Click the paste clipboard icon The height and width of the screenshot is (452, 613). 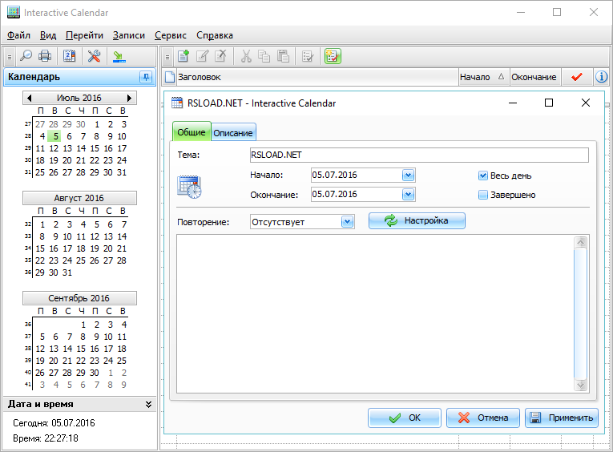pos(283,56)
